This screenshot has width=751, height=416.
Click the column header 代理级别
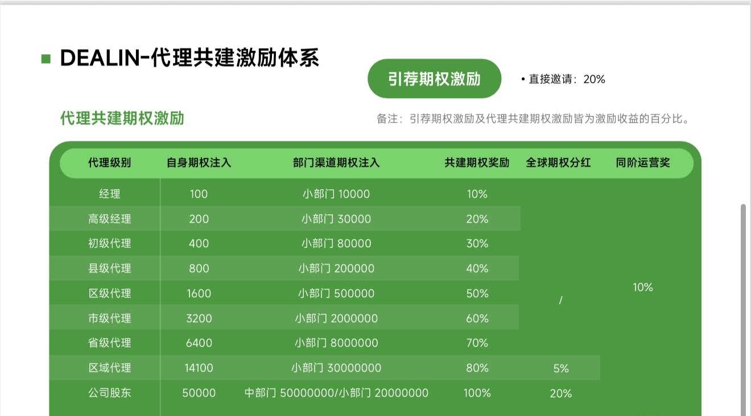[x=109, y=163]
